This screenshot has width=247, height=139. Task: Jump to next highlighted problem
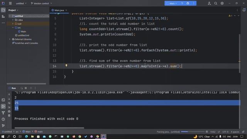point(239,15)
